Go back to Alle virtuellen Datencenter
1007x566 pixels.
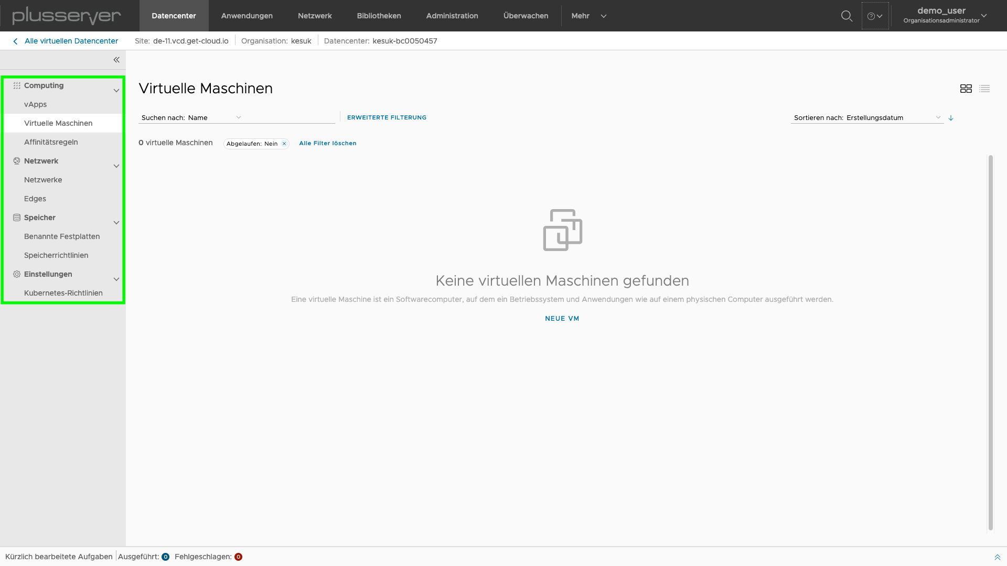click(71, 41)
